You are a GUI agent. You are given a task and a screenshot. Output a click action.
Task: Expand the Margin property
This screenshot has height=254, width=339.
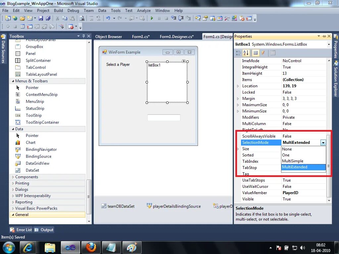pyautogui.click(x=238, y=99)
